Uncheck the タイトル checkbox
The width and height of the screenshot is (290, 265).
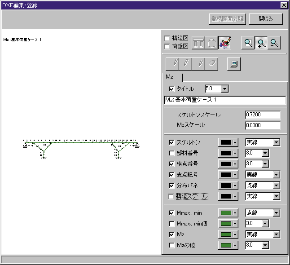[171, 89]
